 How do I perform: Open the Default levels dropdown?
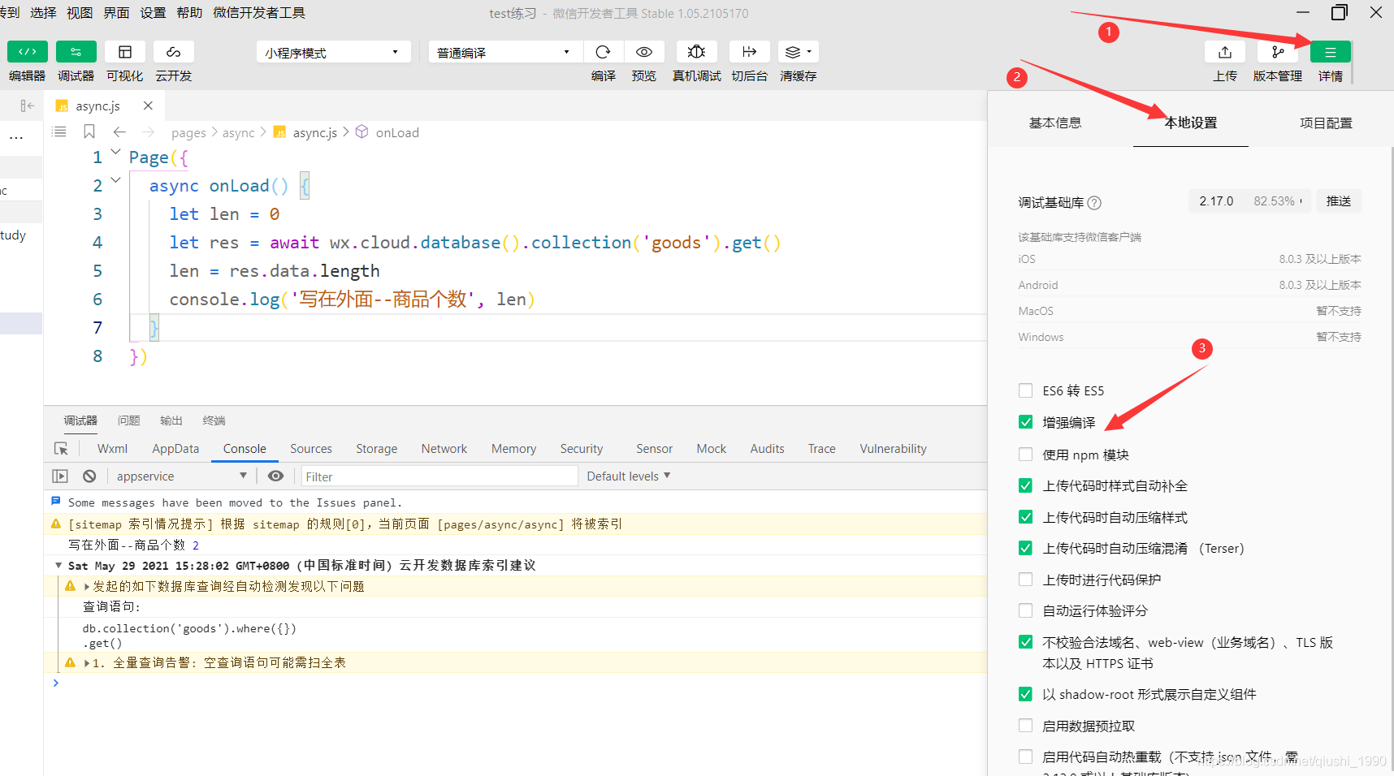point(629,476)
